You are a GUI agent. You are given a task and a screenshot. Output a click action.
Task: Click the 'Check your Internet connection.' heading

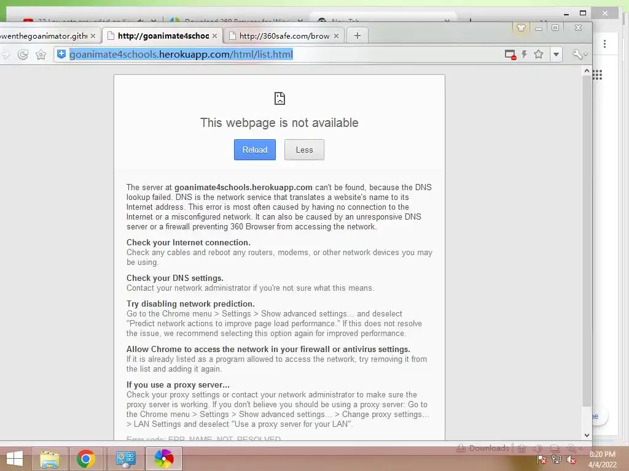click(x=189, y=242)
